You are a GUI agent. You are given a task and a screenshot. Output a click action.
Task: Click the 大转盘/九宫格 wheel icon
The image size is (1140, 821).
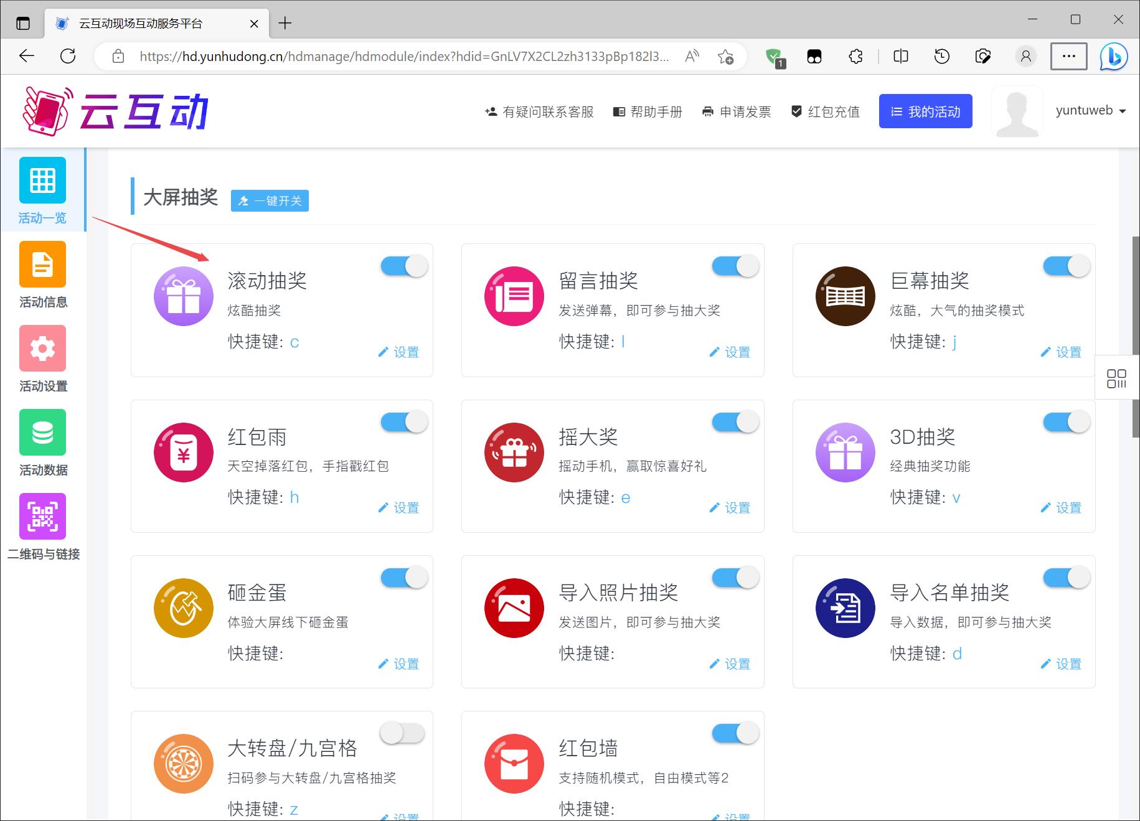pos(184,764)
